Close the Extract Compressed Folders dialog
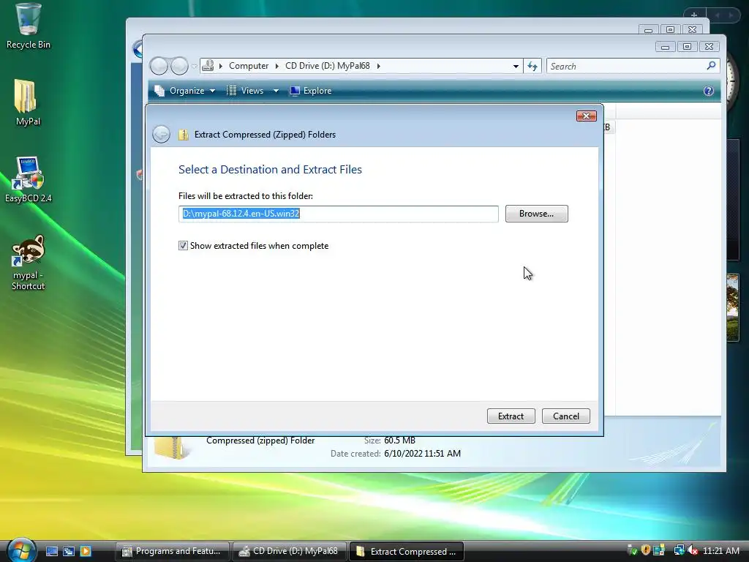Viewport: 749px width, 562px height. point(586,116)
